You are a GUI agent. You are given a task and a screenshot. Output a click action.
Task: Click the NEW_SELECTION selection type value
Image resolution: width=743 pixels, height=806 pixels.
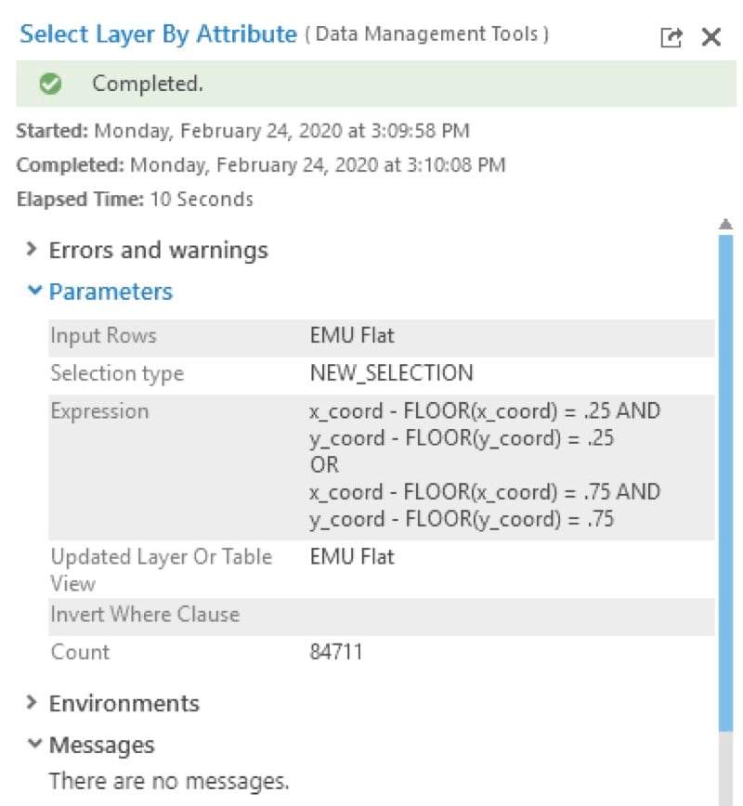tap(391, 373)
